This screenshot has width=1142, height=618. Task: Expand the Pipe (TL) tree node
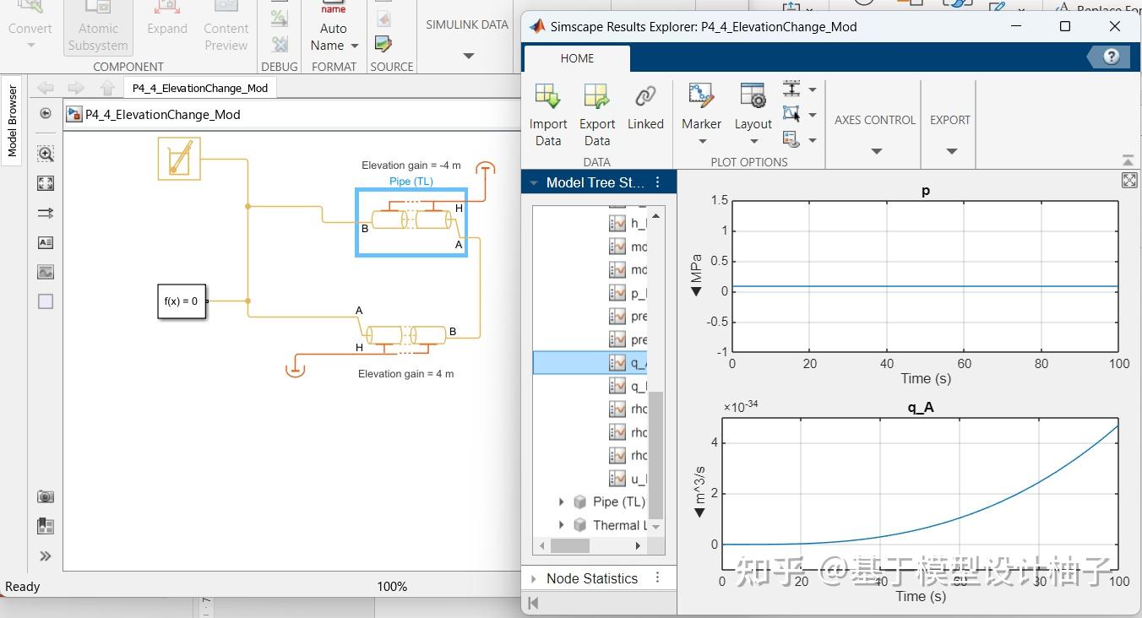point(561,501)
